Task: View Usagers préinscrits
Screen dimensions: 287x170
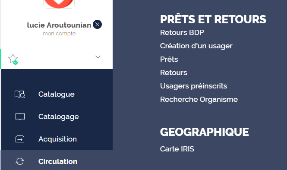Action: point(193,86)
